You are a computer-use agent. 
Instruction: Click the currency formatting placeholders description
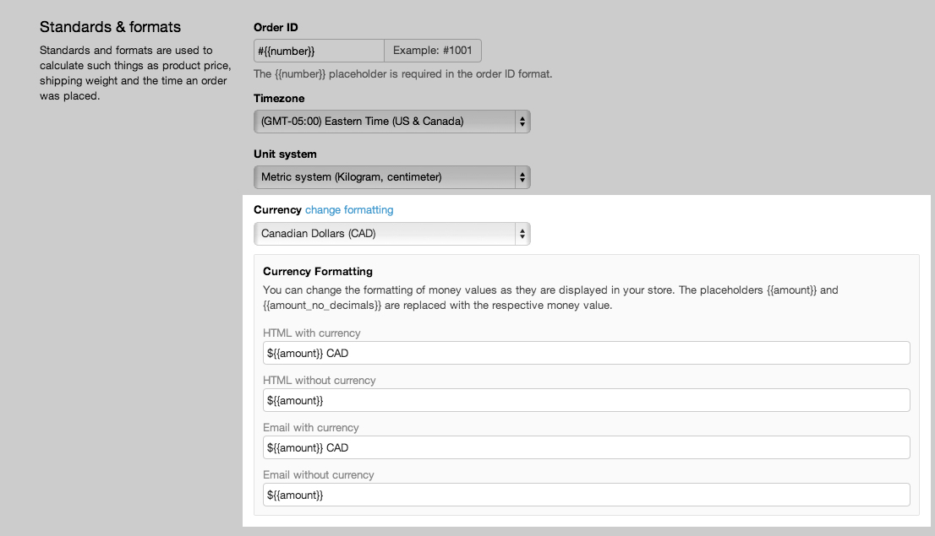point(550,298)
